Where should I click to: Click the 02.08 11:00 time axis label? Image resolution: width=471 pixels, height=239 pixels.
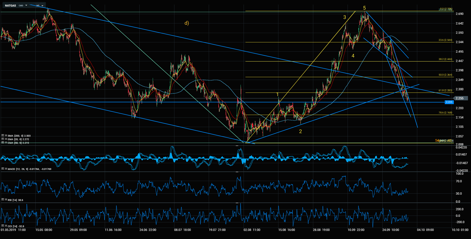(x=252, y=230)
